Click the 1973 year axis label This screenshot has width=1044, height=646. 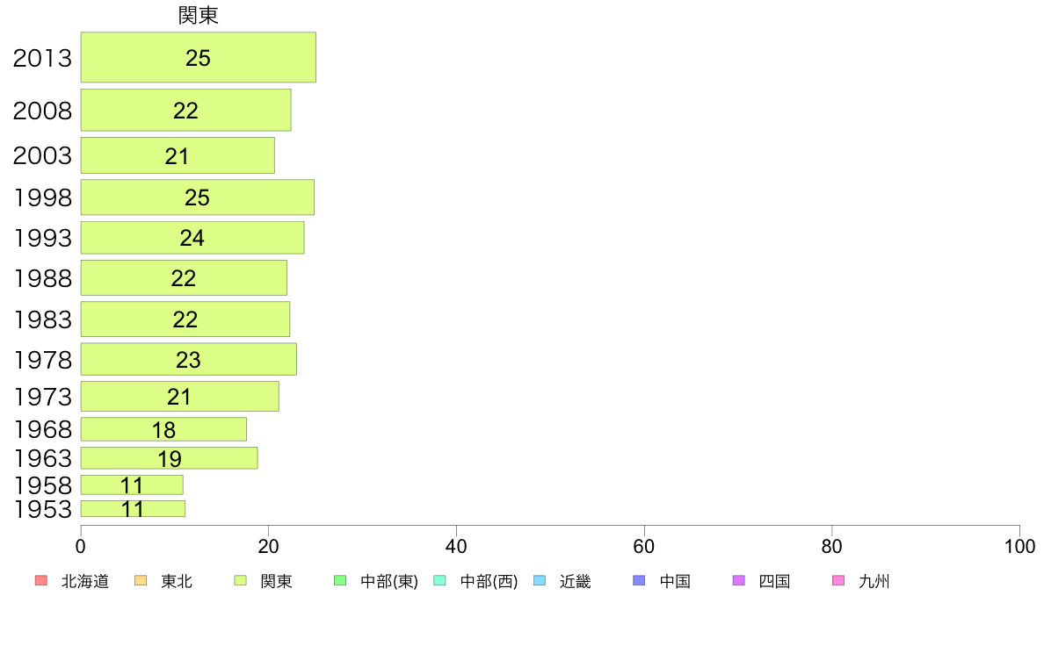coord(42,398)
